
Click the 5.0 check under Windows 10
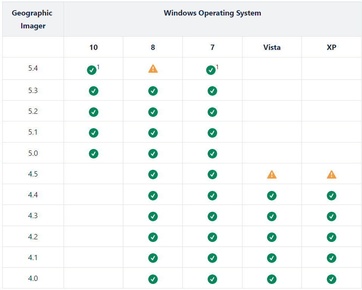[93, 154]
